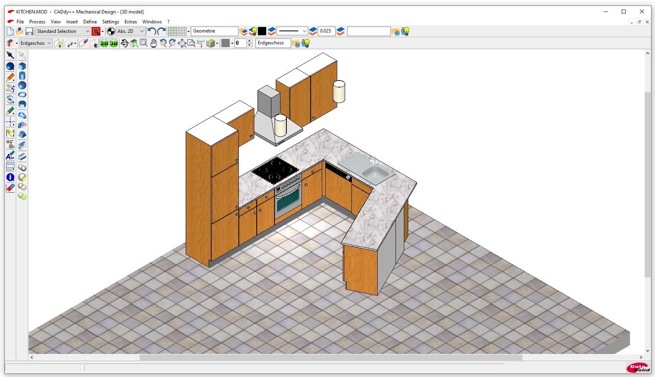The image size is (655, 377).
Task: Choose the eraser tool in left toolbar
Action: [x=10, y=188]
